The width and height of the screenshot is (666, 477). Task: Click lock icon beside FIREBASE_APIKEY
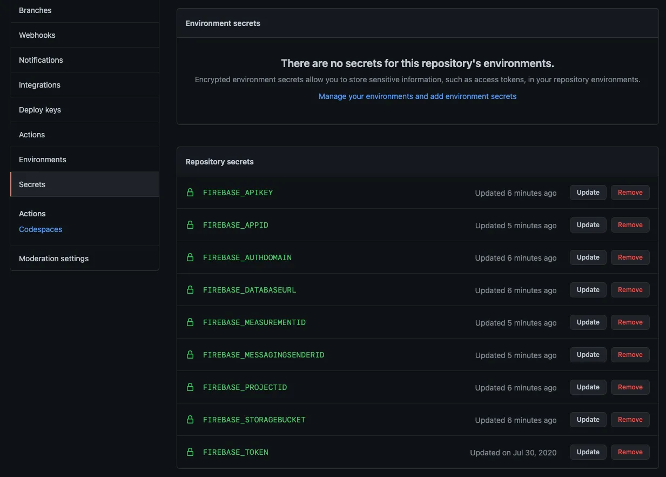pos(190,193)
